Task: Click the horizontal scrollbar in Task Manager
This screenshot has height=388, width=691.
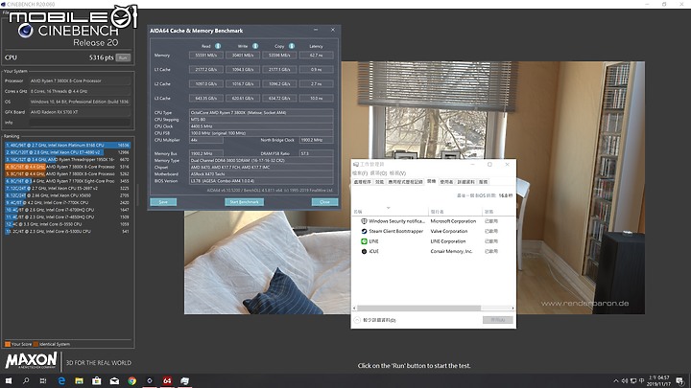Action: 418,308
